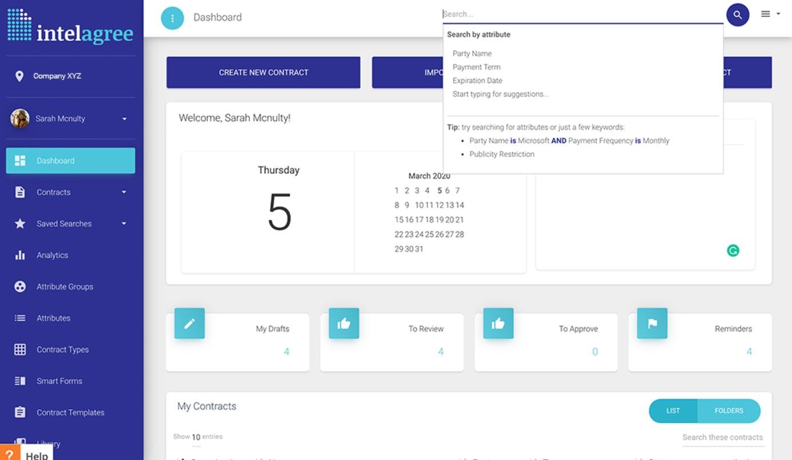Click the Reminders flag icon
The width and height of the screenshot is (792, 460).
652,323
